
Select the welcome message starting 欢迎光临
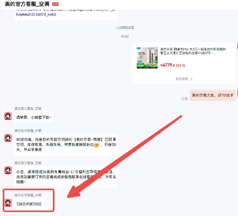[x=66, y=144]
